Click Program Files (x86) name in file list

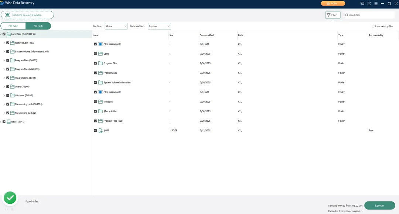pyautogui.click(x=113, y=121)
